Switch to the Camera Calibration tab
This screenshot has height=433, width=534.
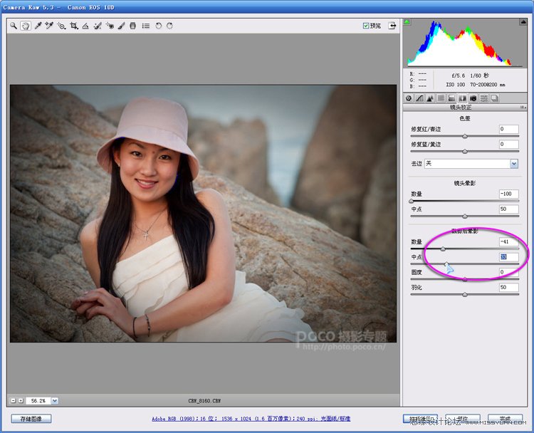point(473,98)
